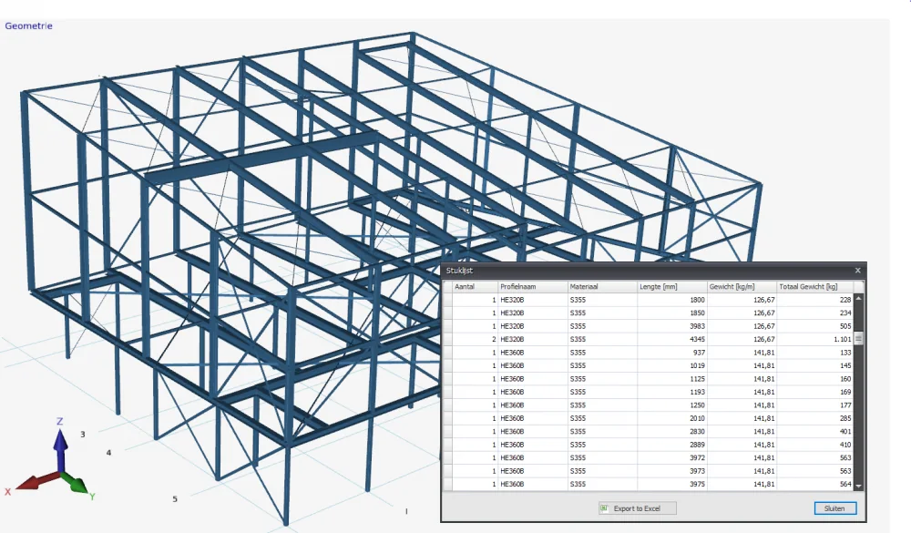Click the total weight cell 160
911x533 pixels.
815,379
